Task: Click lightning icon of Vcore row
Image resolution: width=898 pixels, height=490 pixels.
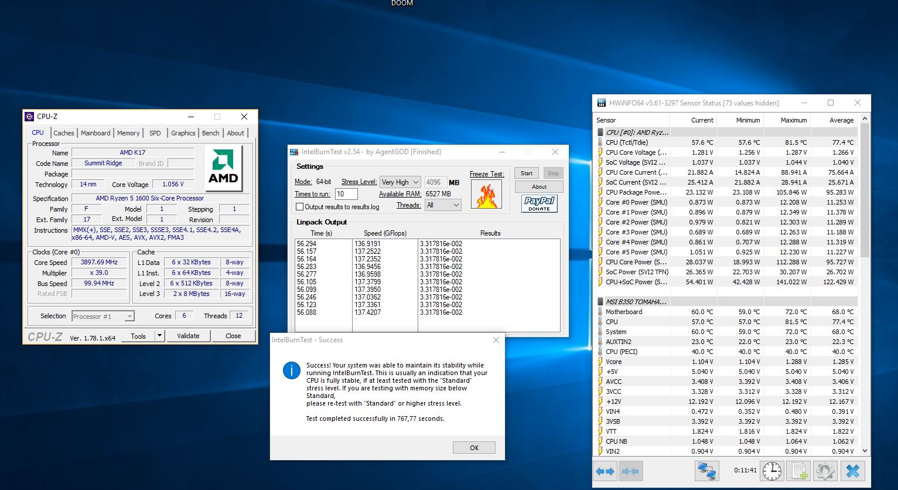Action: point(600,362)
